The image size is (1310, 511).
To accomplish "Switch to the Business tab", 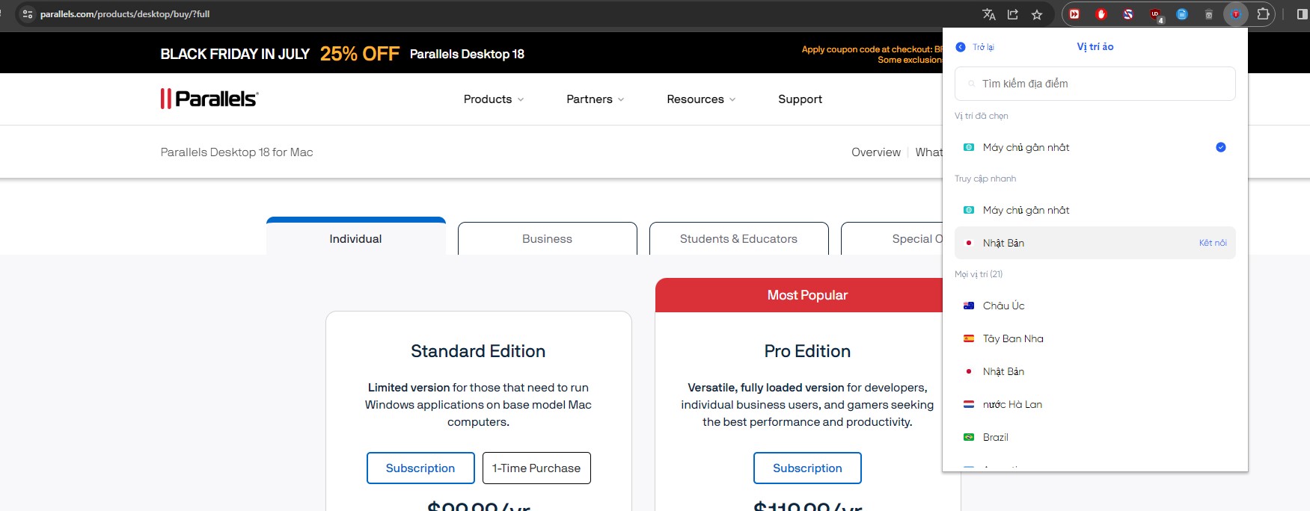I will coord(547,239).
